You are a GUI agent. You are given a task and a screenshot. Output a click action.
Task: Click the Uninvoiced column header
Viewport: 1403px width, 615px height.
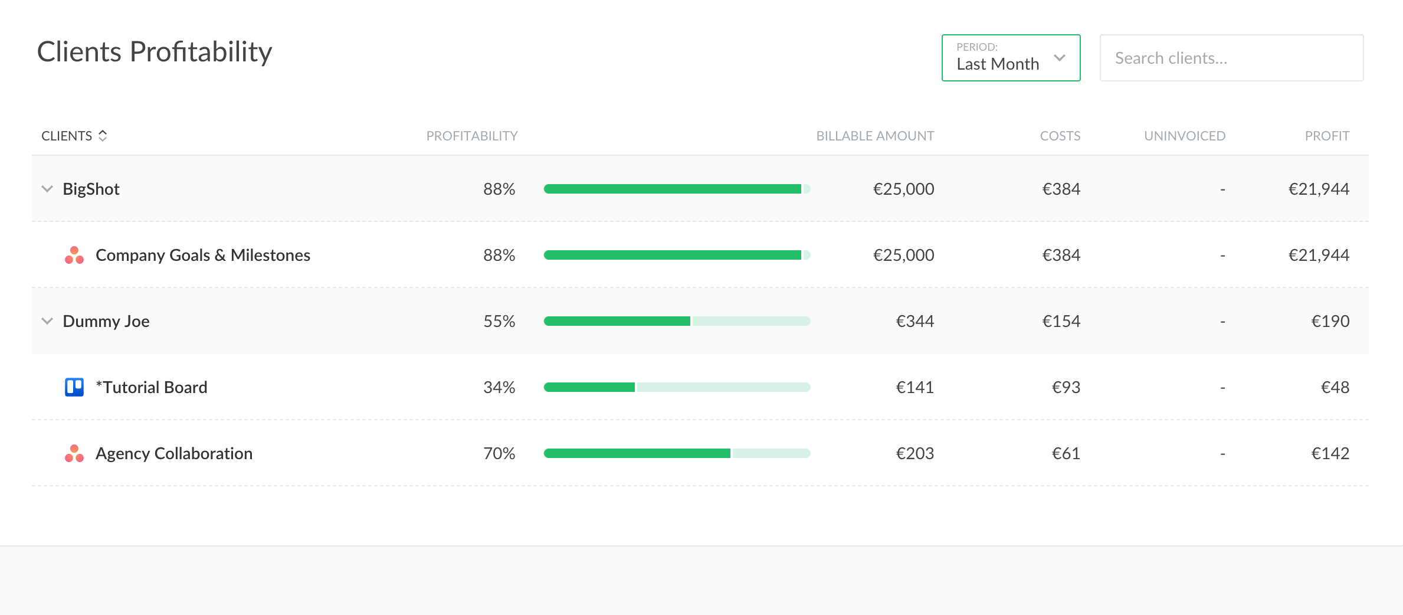click(1184, 136)
